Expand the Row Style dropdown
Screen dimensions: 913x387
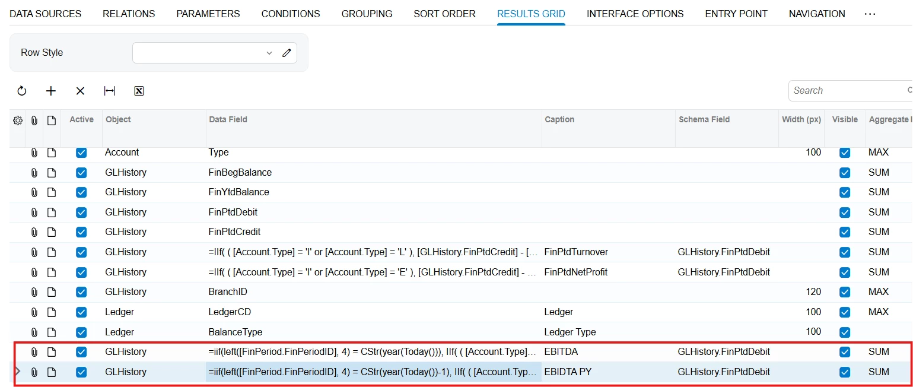pos(269,53)
